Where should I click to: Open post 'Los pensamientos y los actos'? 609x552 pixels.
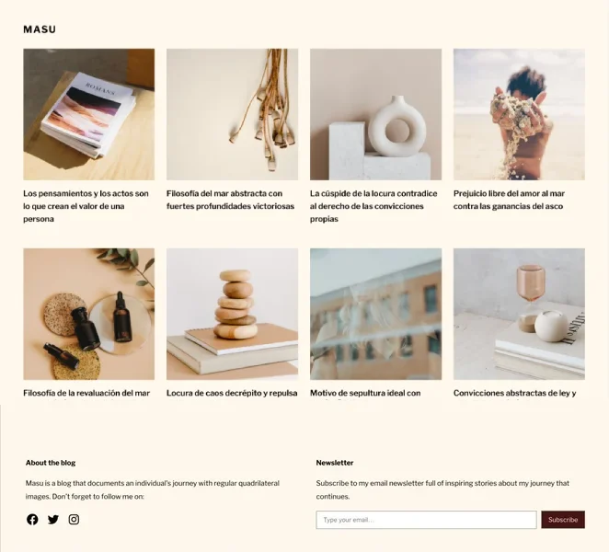(86, 206)
